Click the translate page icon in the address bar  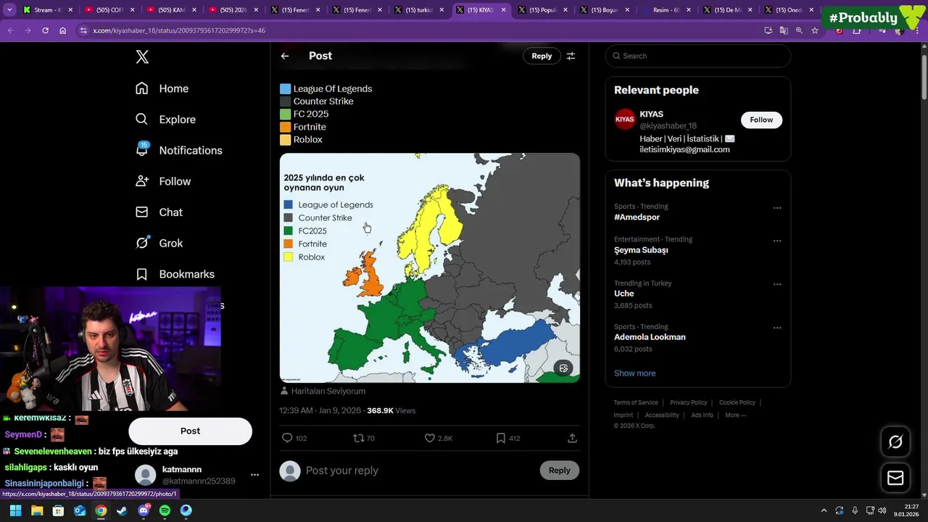pos(784,30)
